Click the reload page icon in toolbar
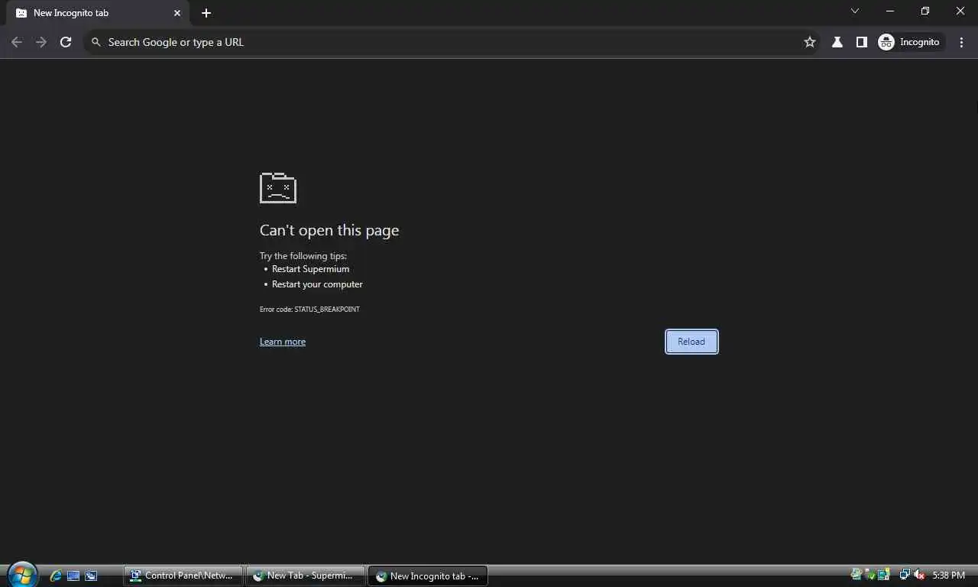 coord(66,42)
